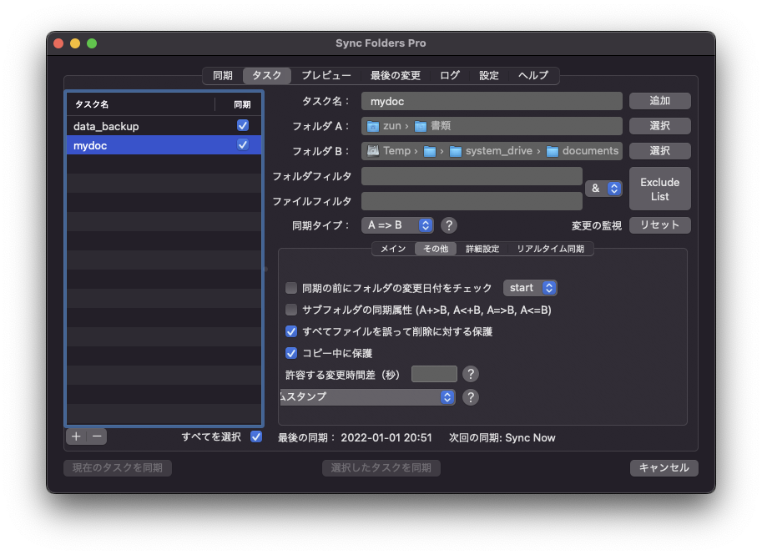The height and width of the screenshot is (555, 762).
Task: Open help beside the スタンプ dropdown
Action: click(471, 397)
